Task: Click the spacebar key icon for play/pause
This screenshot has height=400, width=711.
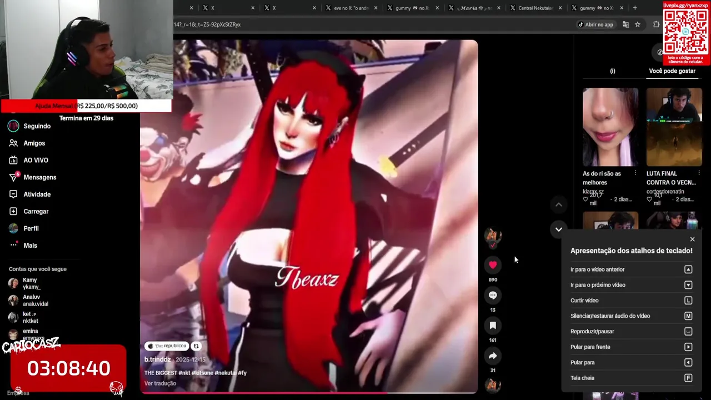Action: [688, 332]
